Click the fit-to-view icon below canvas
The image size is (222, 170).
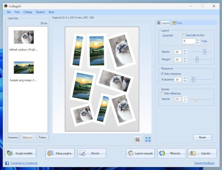coord(148,139)
